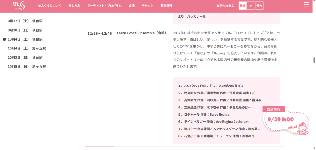Open the hamburger menu icon

(x=306, y=4)
